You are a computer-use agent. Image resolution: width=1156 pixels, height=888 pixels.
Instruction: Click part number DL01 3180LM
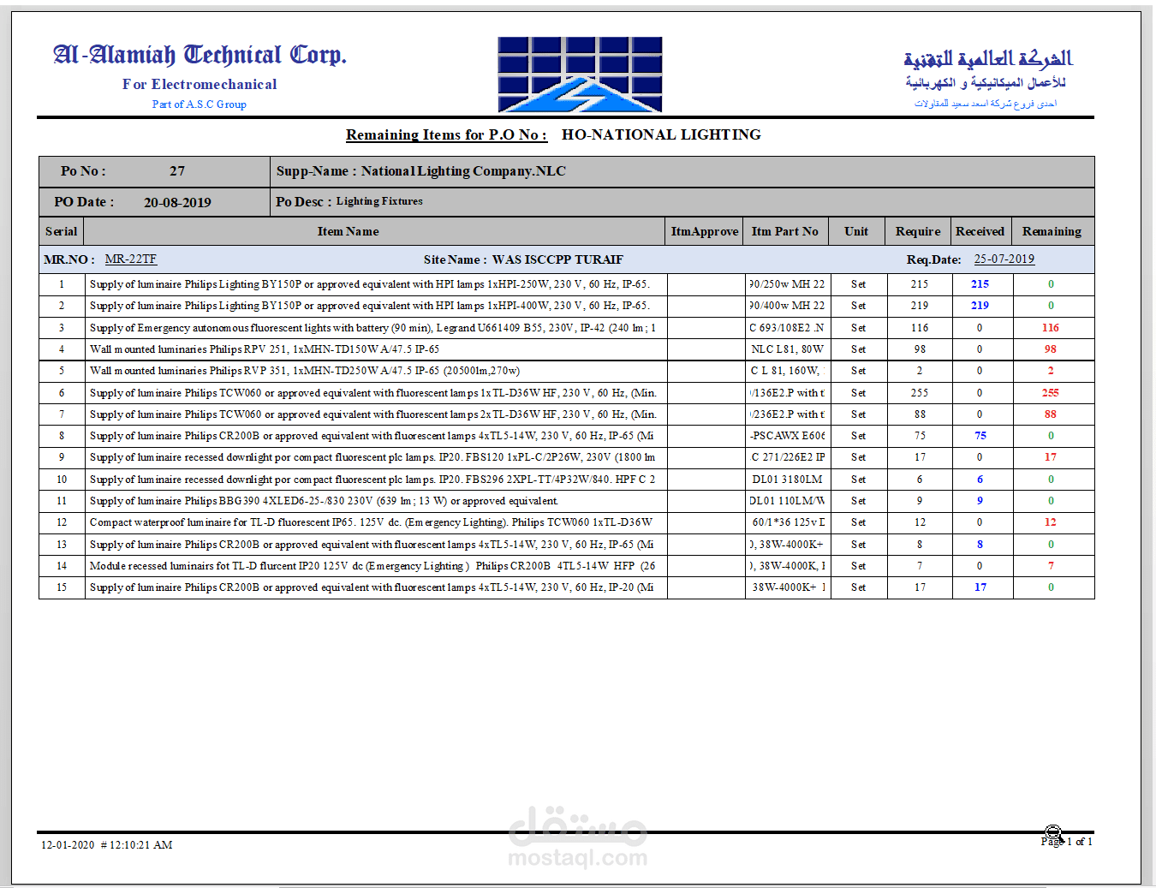click(x=787, y=480)
